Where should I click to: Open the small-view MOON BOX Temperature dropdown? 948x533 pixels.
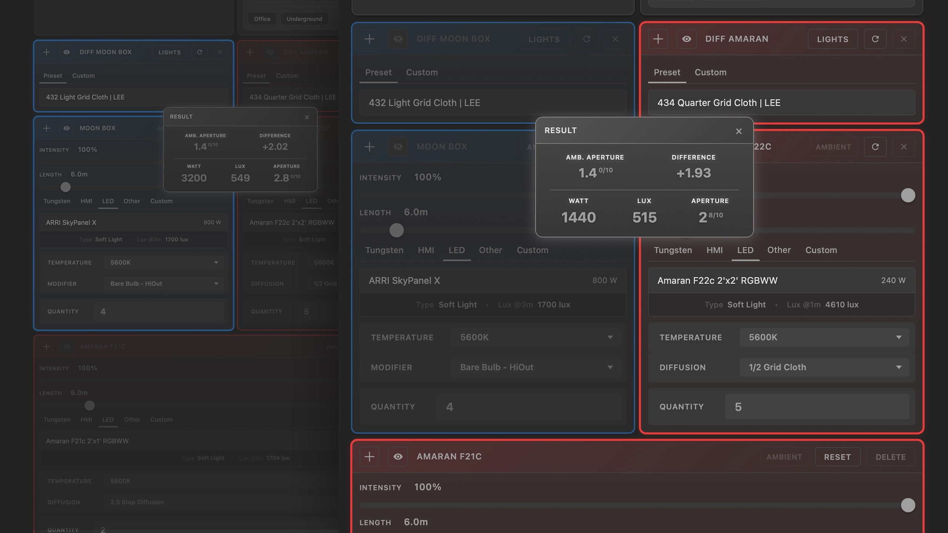[164, 262]
